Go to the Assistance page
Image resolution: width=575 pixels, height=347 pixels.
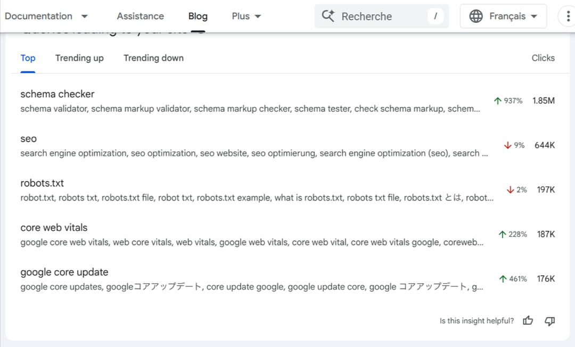[x=140, y=16]
